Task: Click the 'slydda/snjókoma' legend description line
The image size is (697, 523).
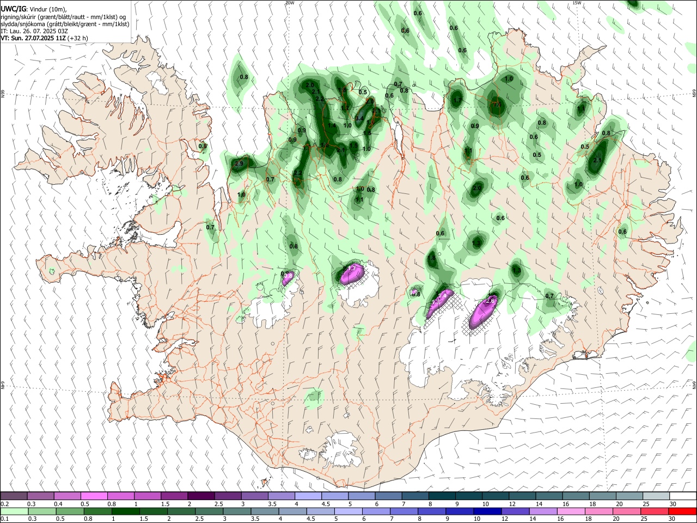Action: click(65, 24)
